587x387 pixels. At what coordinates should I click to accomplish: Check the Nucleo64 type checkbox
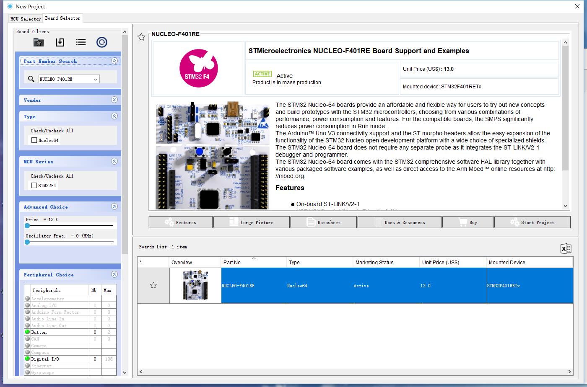tap(34, 140)
